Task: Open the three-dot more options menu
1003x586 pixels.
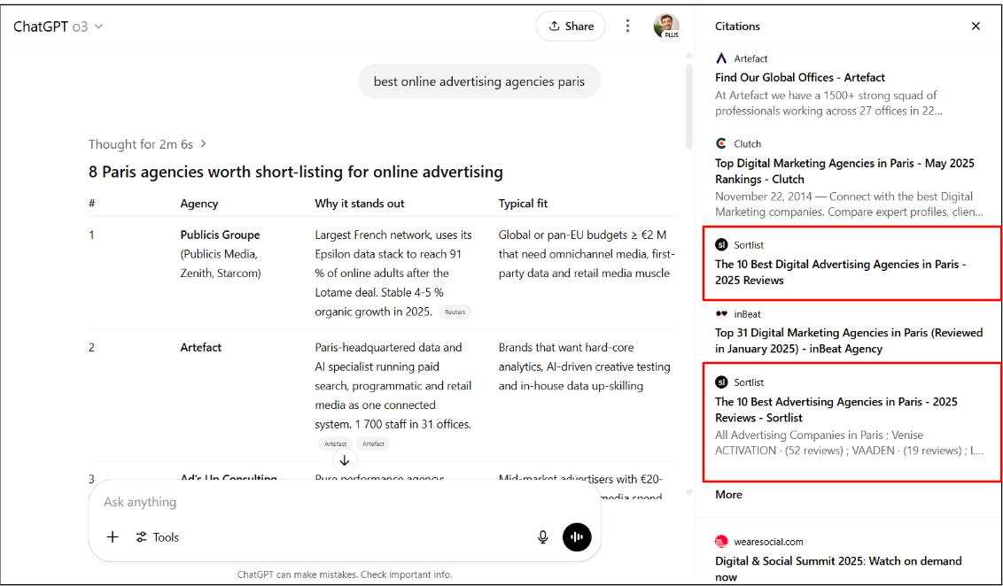Action: point(627,26)
